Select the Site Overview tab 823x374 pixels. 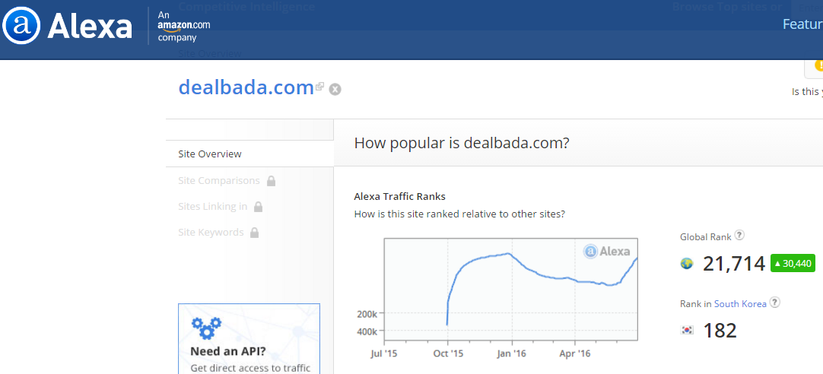[x=210, y=154]
